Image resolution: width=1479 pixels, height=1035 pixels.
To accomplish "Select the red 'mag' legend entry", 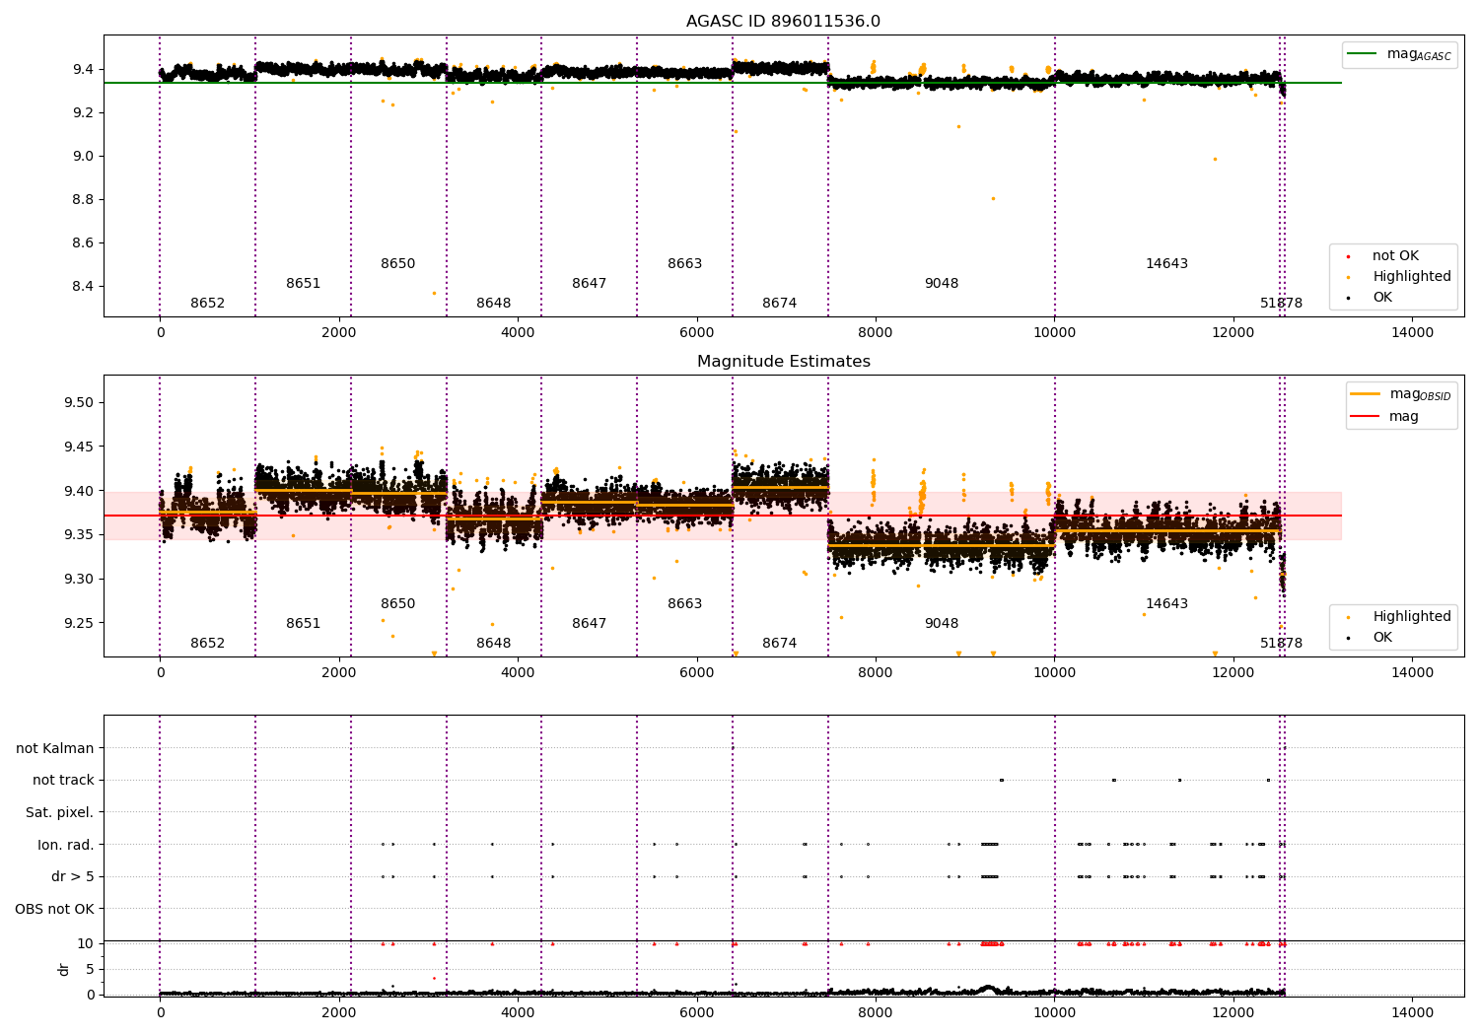I will 1385,416.
